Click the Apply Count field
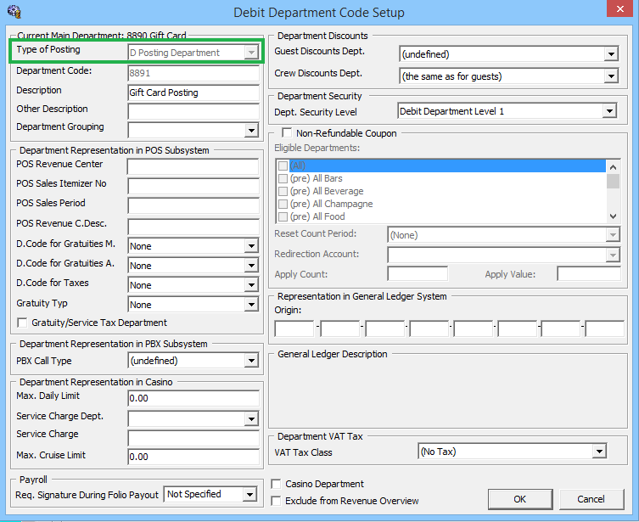Viewport: 639px width, 522px height. click(x=418, y=274)
